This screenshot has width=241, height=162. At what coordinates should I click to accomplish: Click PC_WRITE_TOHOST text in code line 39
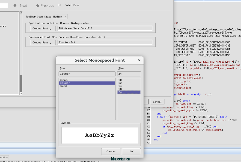(205, 117)
